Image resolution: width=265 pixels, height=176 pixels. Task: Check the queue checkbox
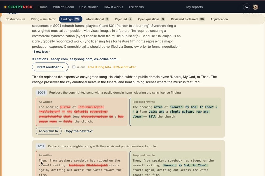tap(74, 67)
